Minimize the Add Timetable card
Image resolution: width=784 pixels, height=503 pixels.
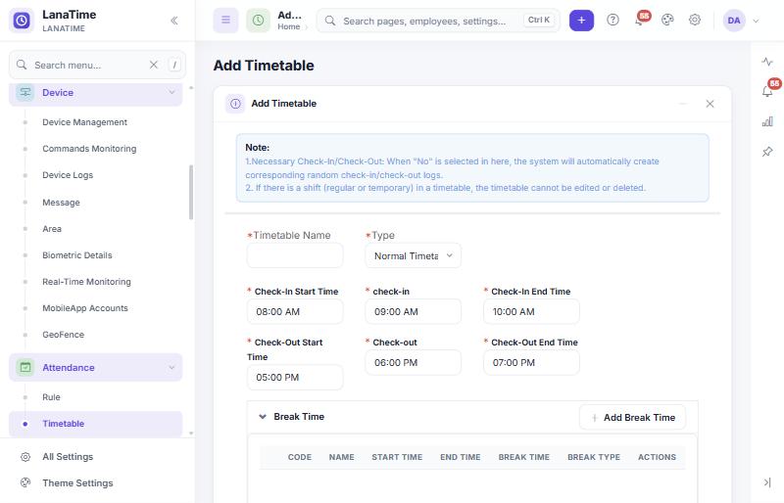coord(683,104)
